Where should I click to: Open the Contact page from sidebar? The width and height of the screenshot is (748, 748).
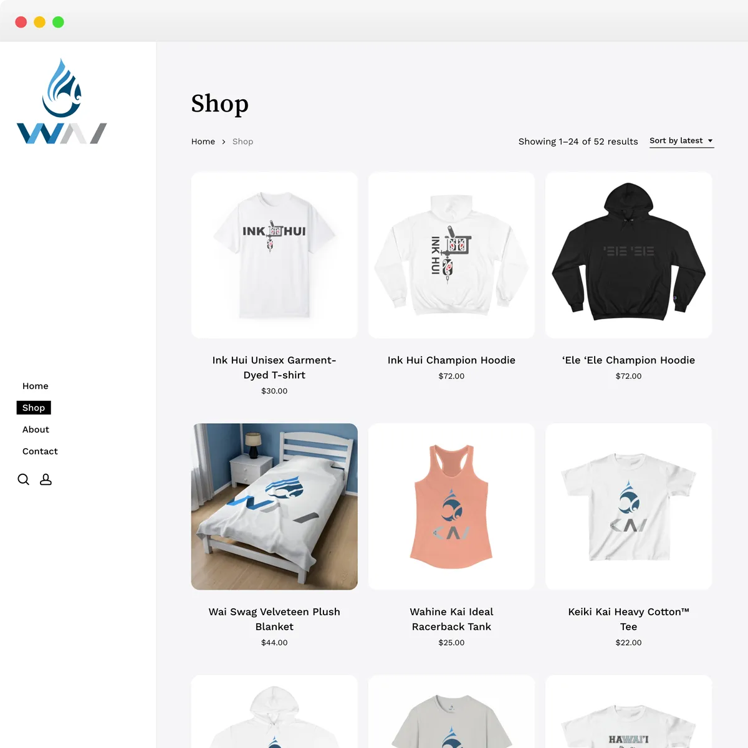pyautogui.click(x=40, y=451)
